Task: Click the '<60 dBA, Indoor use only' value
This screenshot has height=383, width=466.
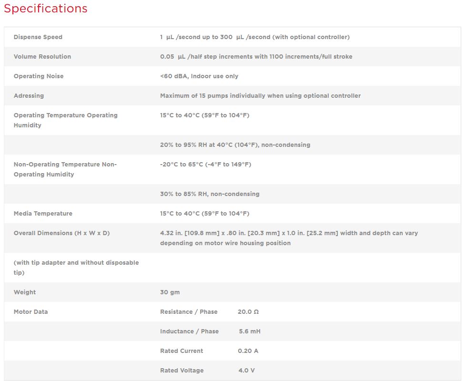Action: [x=199, y=76]
